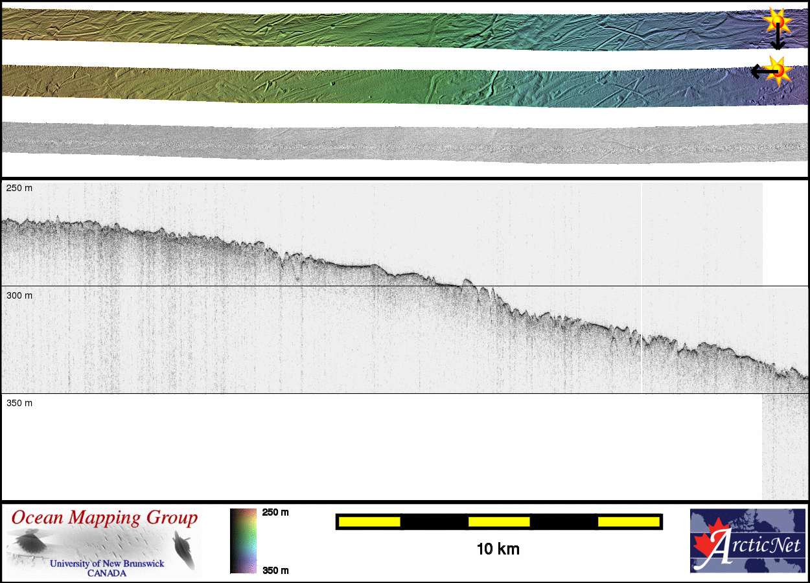Click the 350 m color legend label
The height and width of the screenshot is (583, 810).
click(275, 570)
